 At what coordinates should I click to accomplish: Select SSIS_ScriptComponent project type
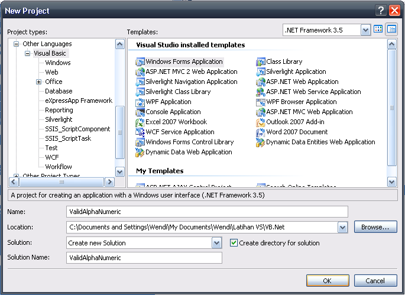tap(77, 129)
